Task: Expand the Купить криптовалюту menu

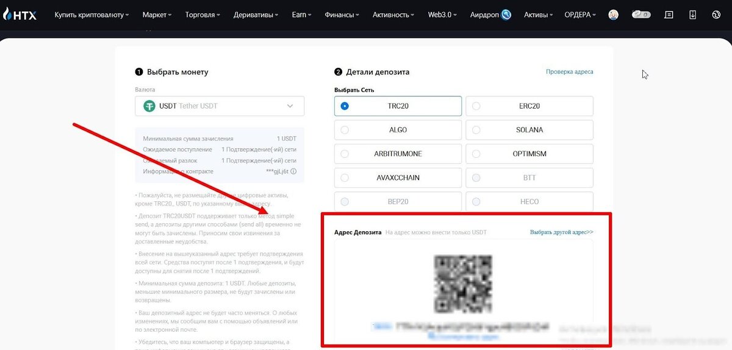Action: pos(91,15)
